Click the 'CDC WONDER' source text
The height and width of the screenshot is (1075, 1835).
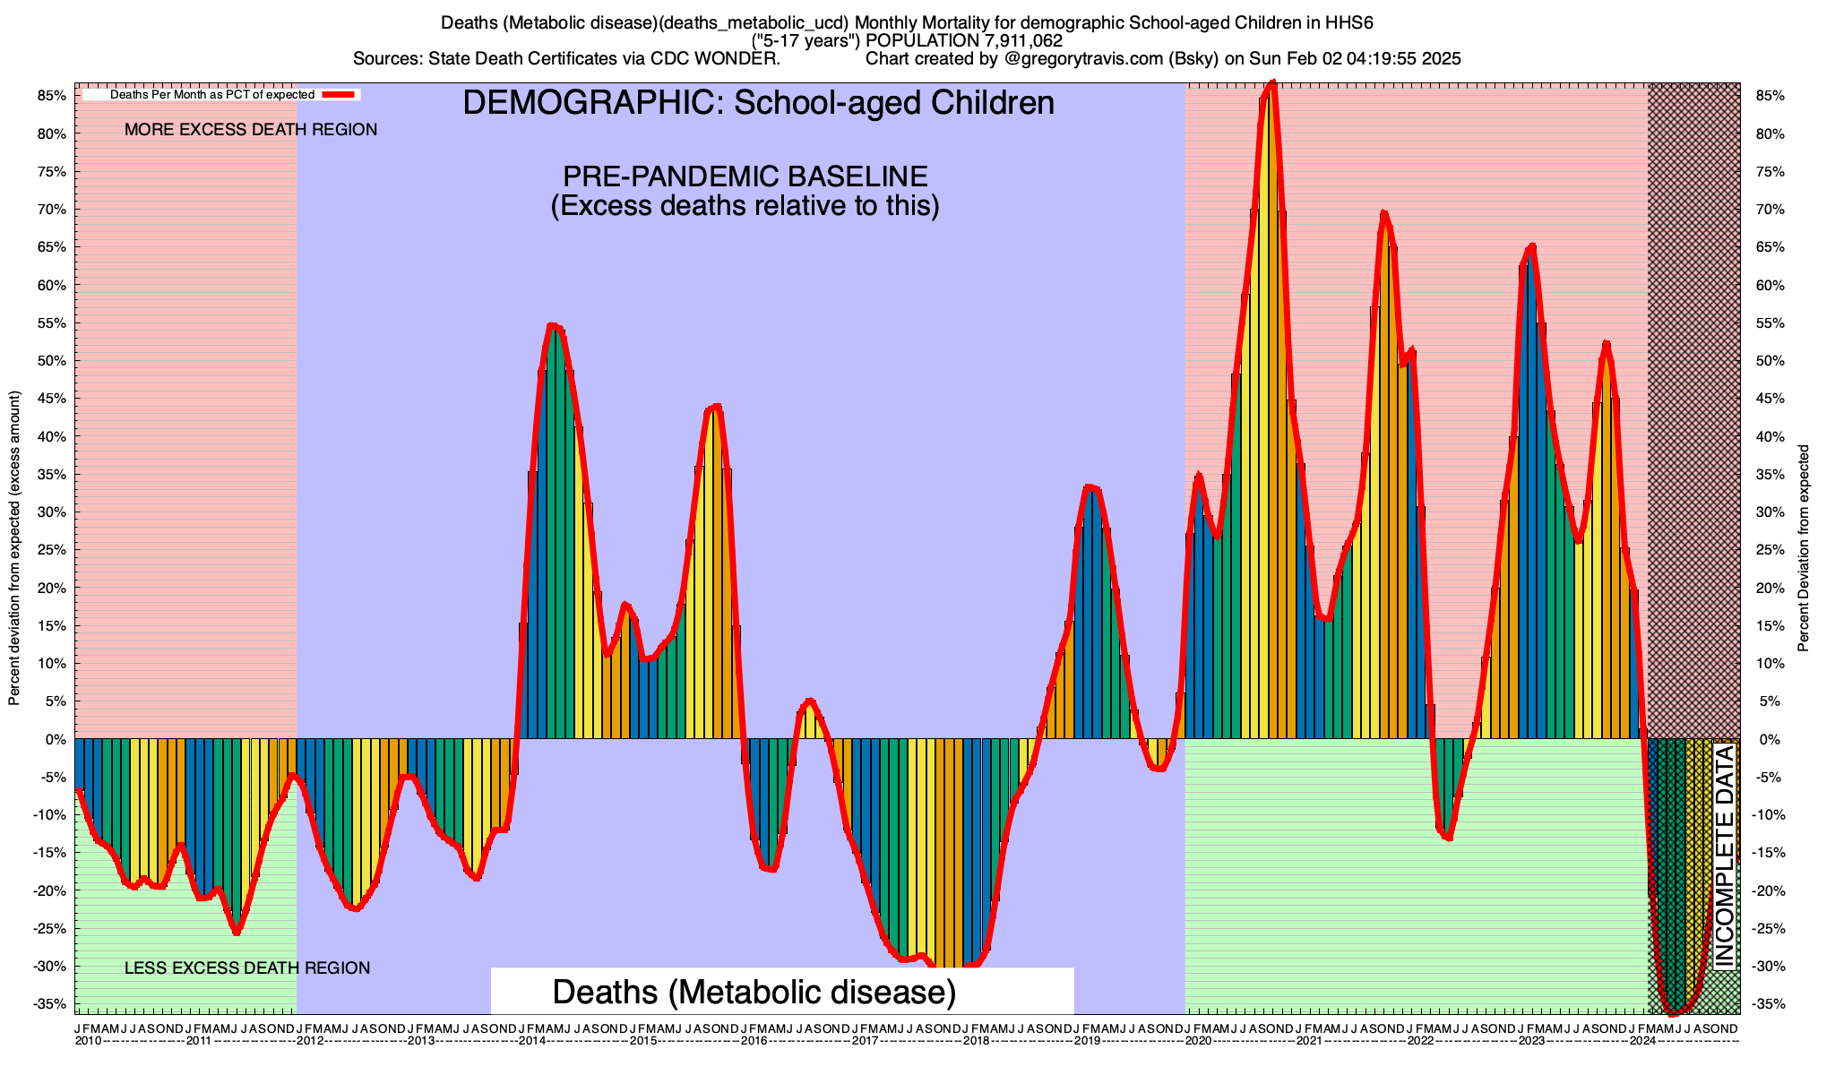pyautogui.click(x=715, y=59)
